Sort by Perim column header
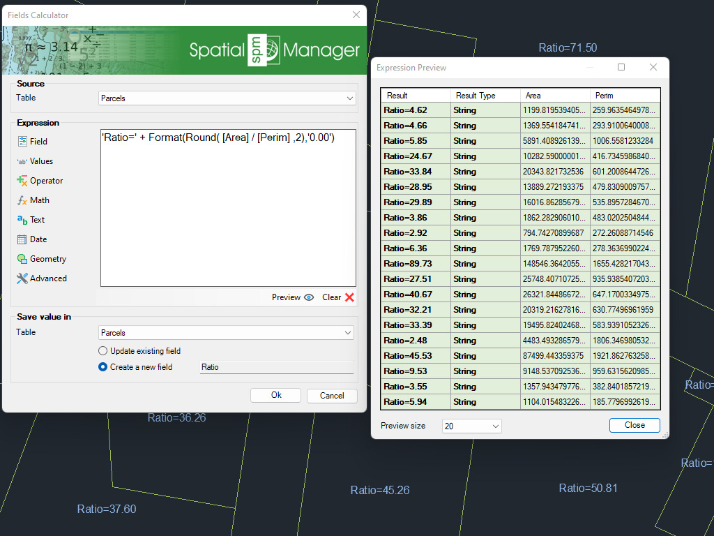The image size is (714, 536). tap(625, 96)
